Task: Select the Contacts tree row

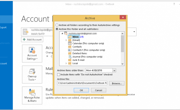Action: click(x=77, y=47)
